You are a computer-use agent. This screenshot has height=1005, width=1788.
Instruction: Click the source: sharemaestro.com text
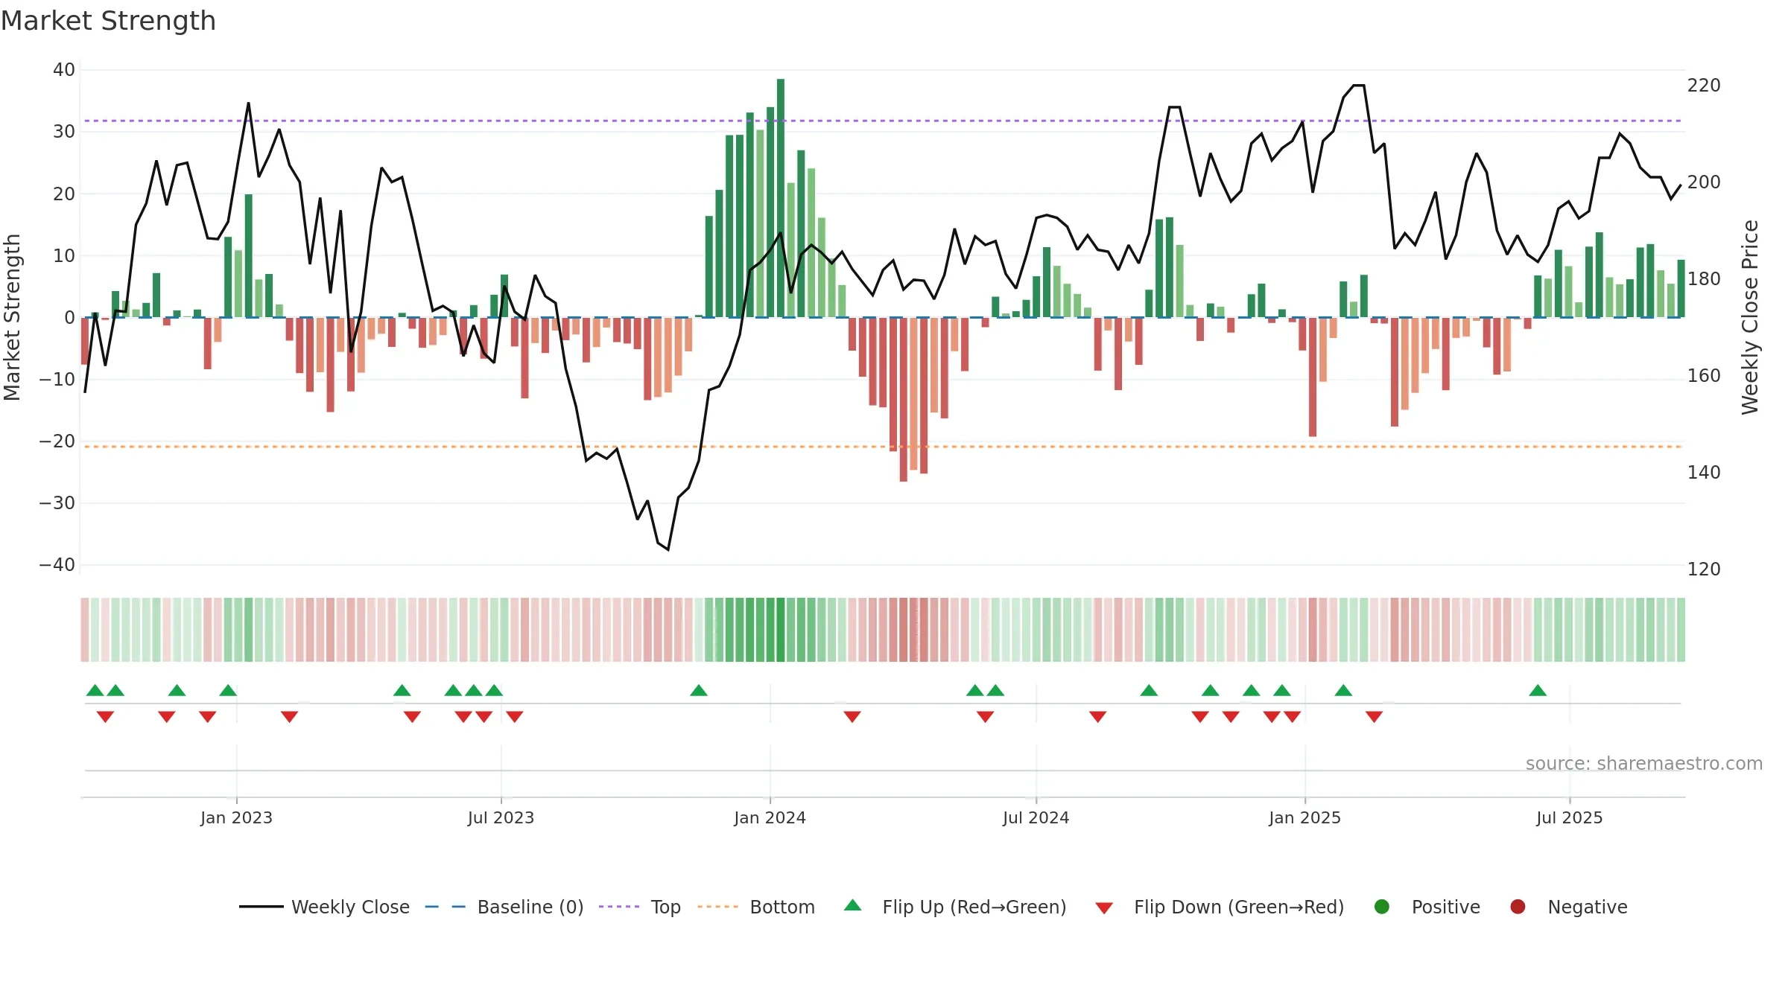(1644, 763)
